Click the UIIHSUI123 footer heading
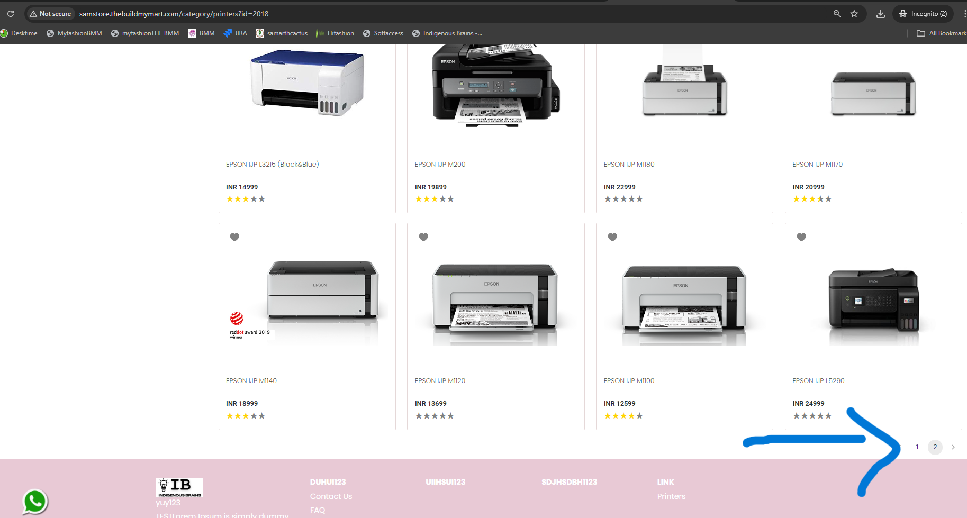Image resolution: width=967 pixels, height=518 pixels. pyautogui.click(x=446, y=482)
